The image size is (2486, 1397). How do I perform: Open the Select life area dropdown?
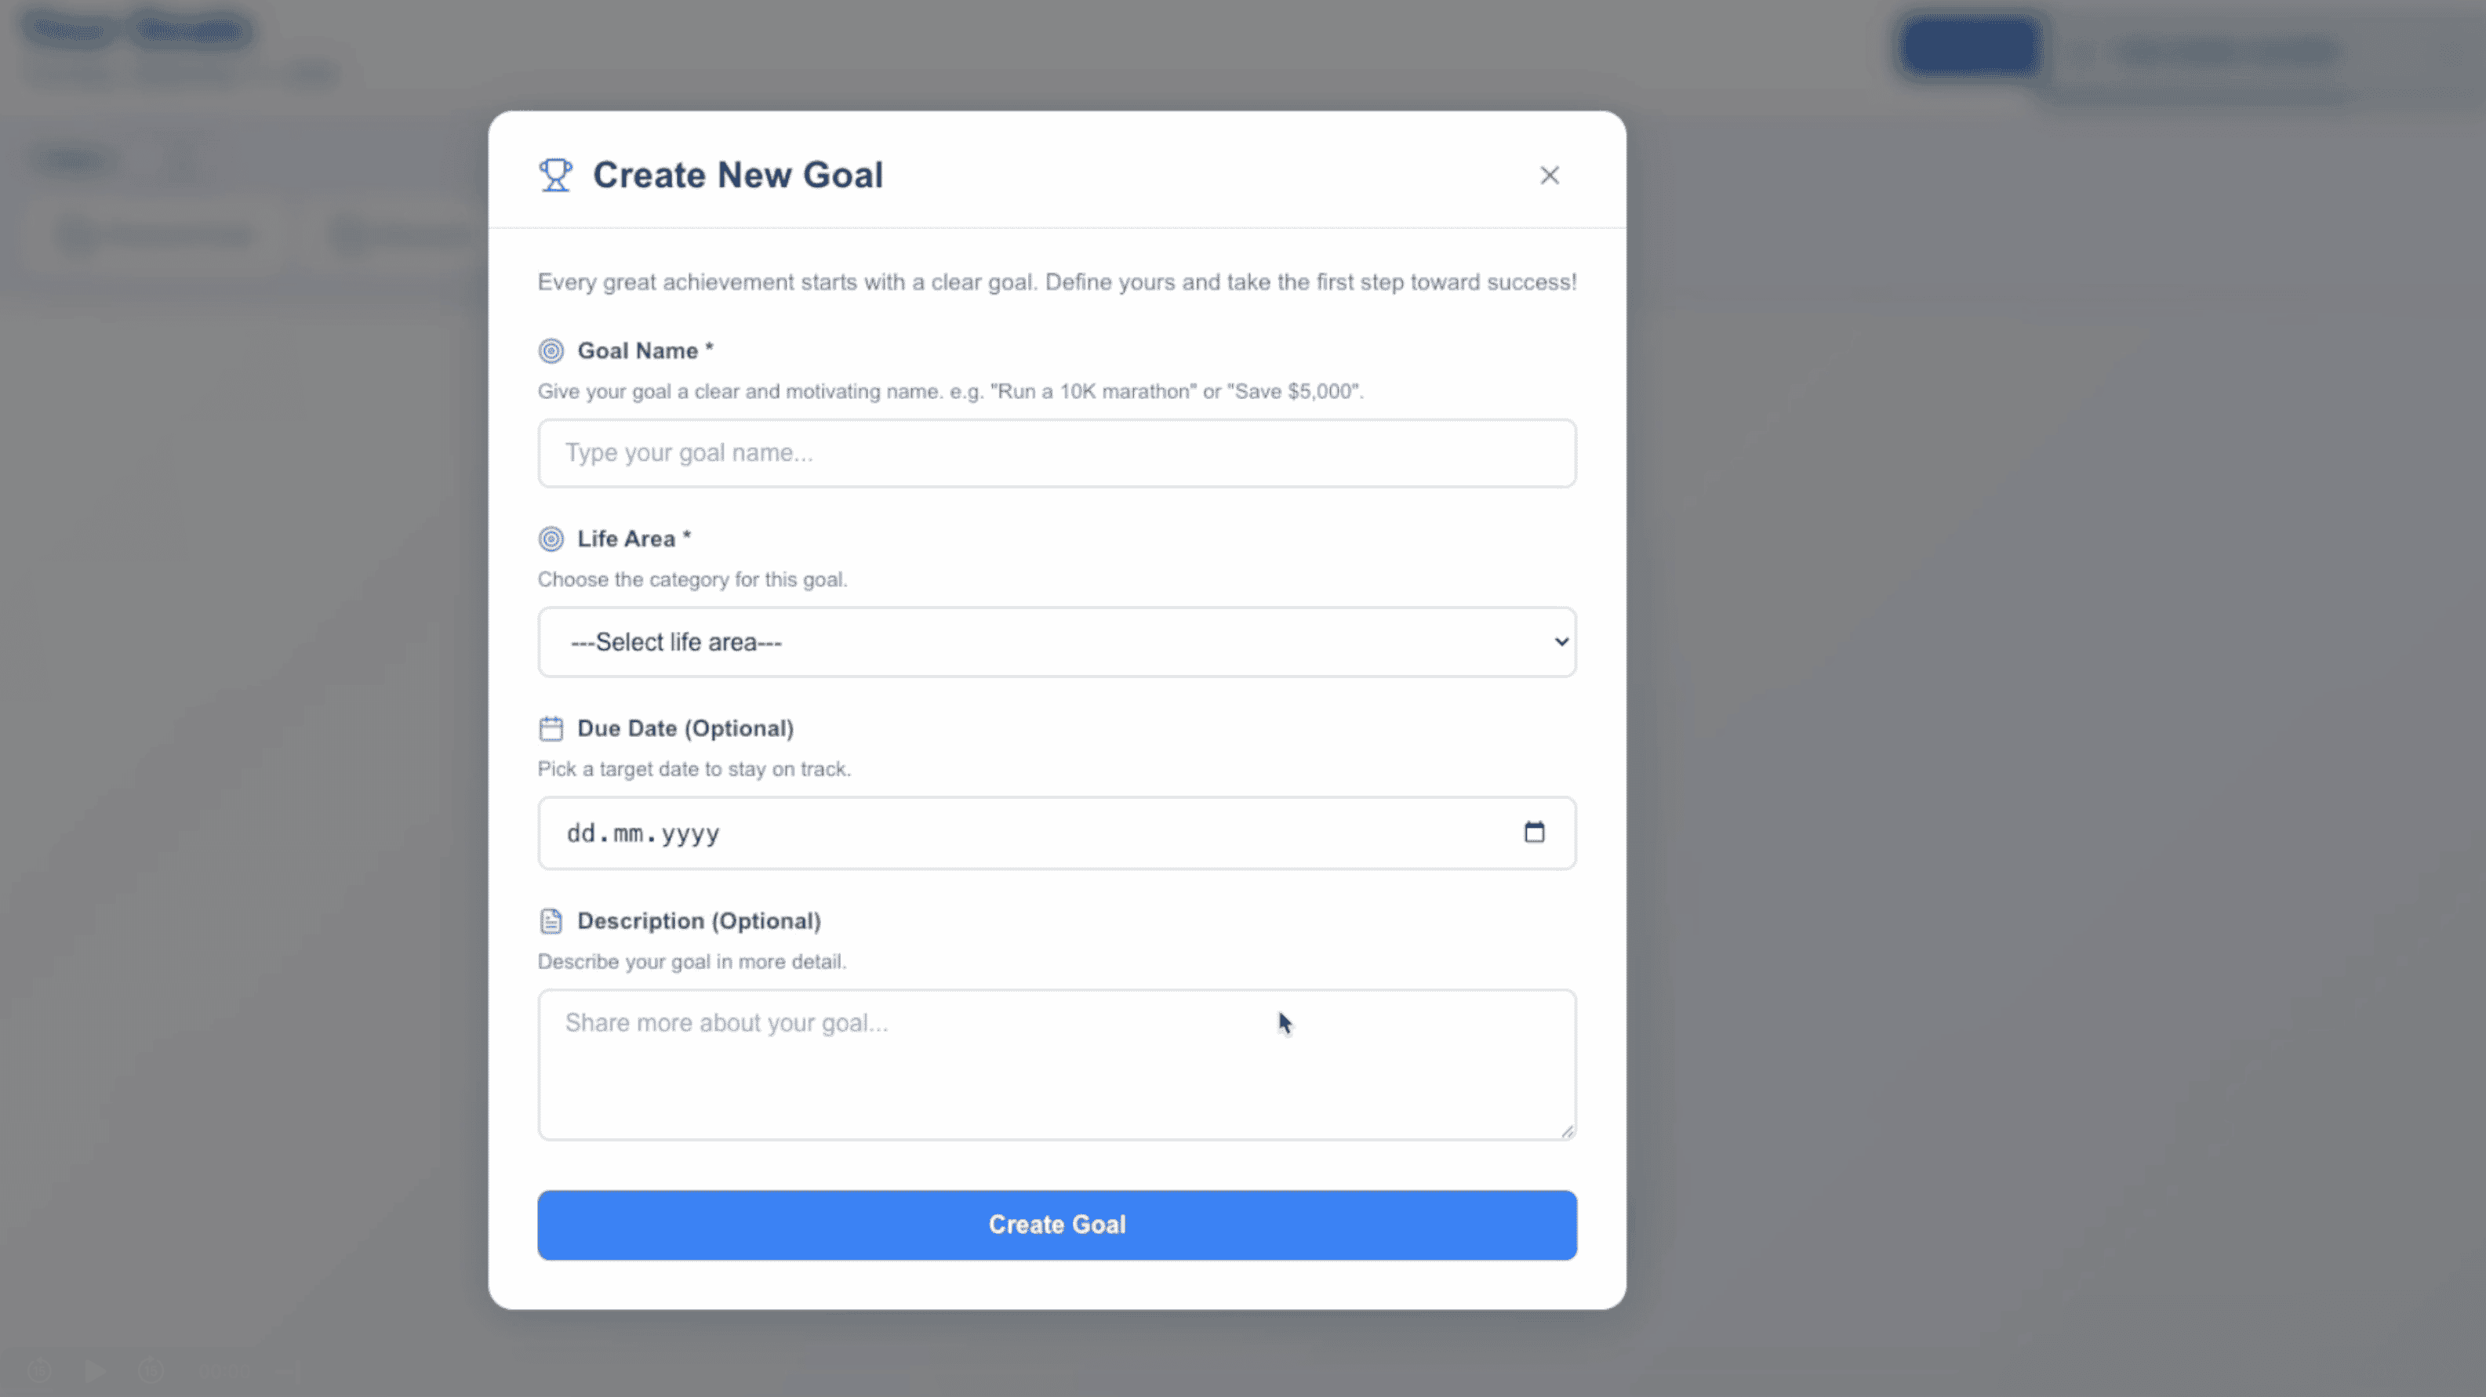(1056, 643)
